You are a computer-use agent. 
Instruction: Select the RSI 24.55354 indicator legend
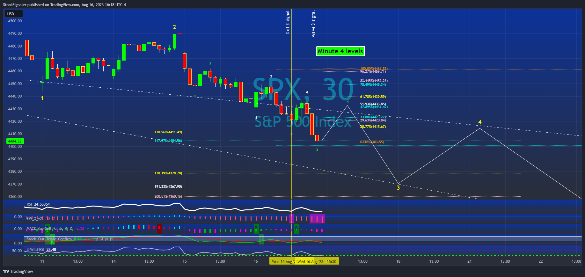(38, 204)
